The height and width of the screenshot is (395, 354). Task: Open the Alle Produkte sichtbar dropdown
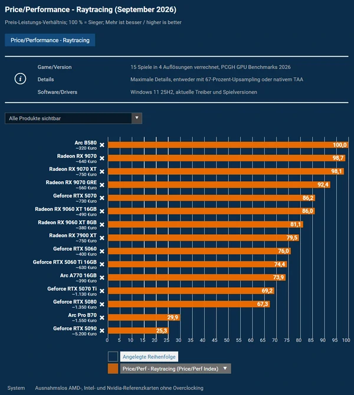point(74,118)
